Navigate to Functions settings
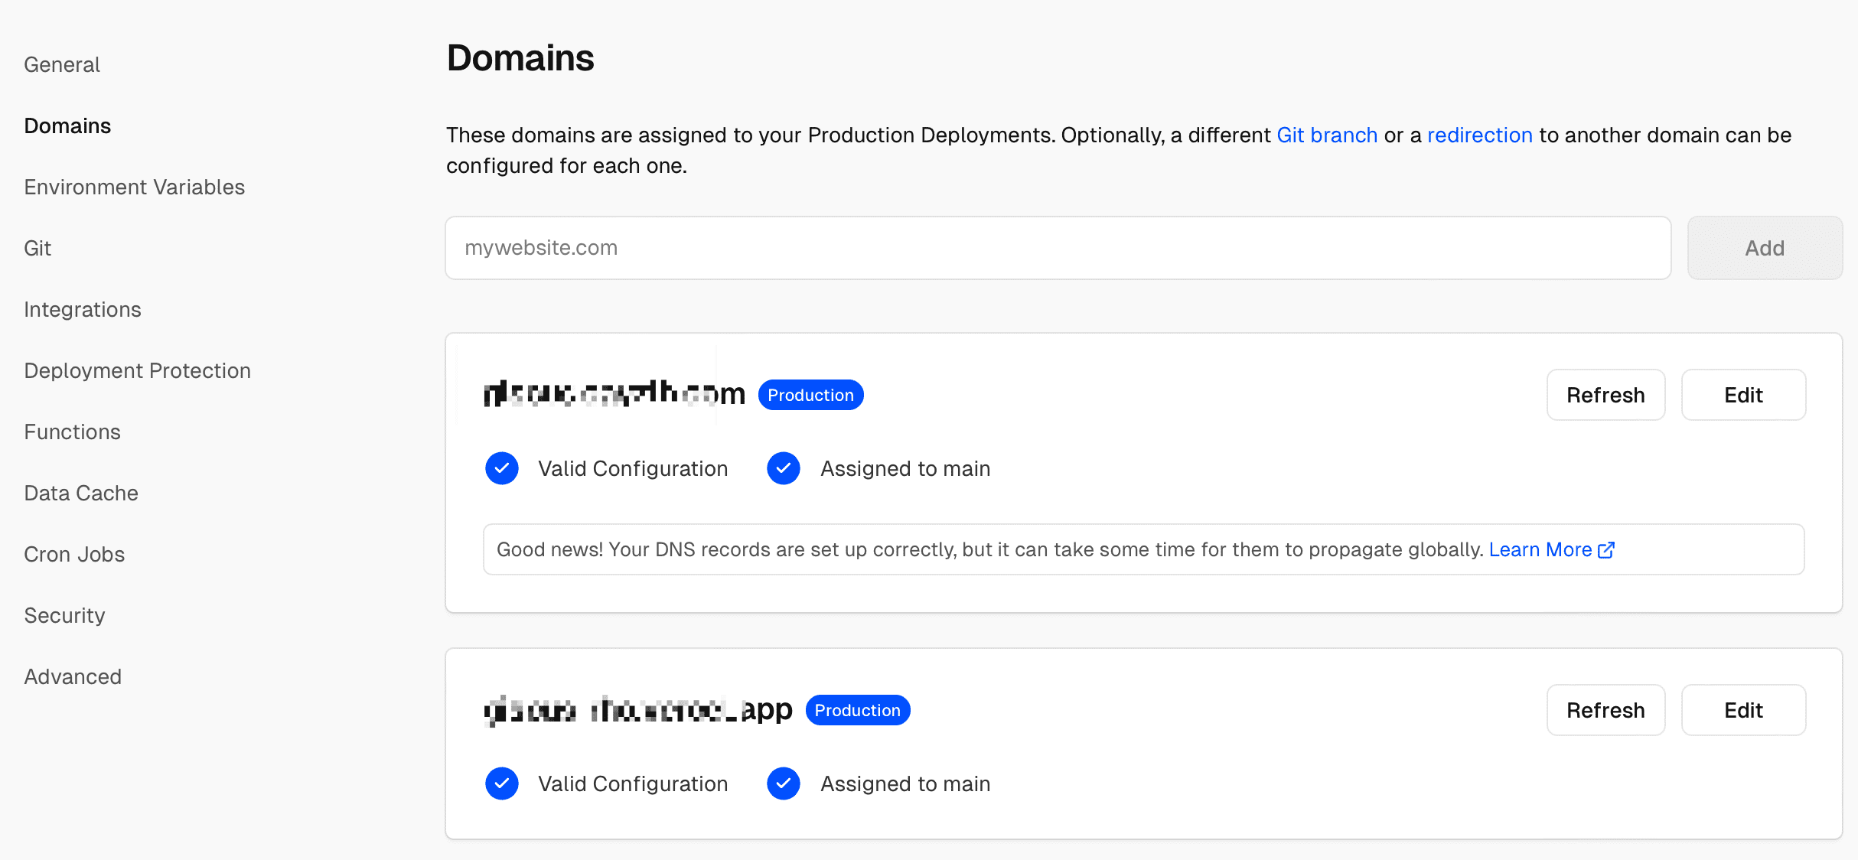The width and height of the screenshot is (1858, 860). tap(73, 432)
